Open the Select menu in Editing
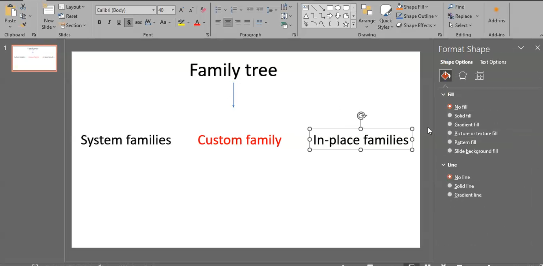Screen dimensions: 543x266 (460, 25)
